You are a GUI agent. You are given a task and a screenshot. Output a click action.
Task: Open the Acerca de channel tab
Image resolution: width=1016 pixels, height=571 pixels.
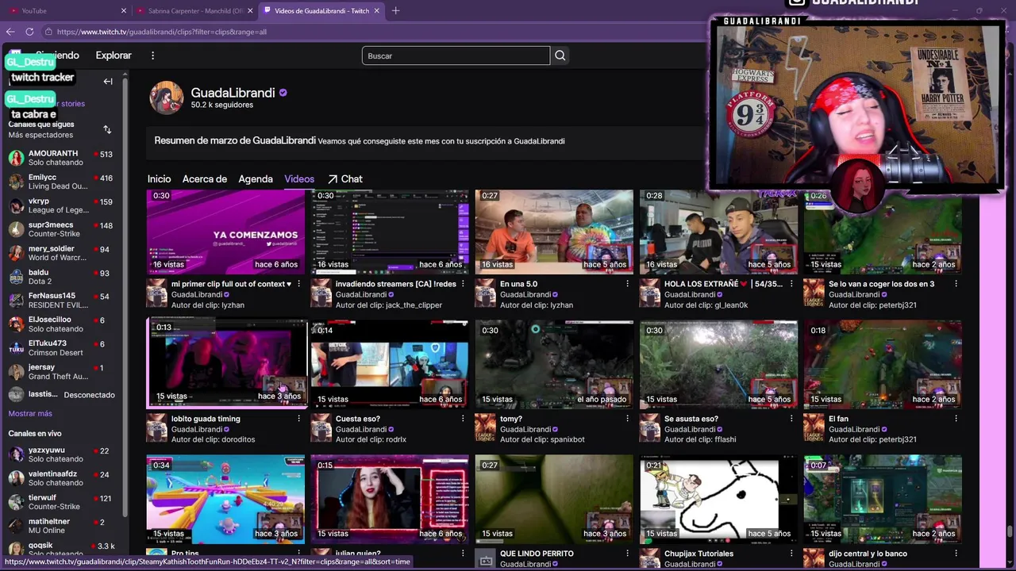click(x=205, y=179)
